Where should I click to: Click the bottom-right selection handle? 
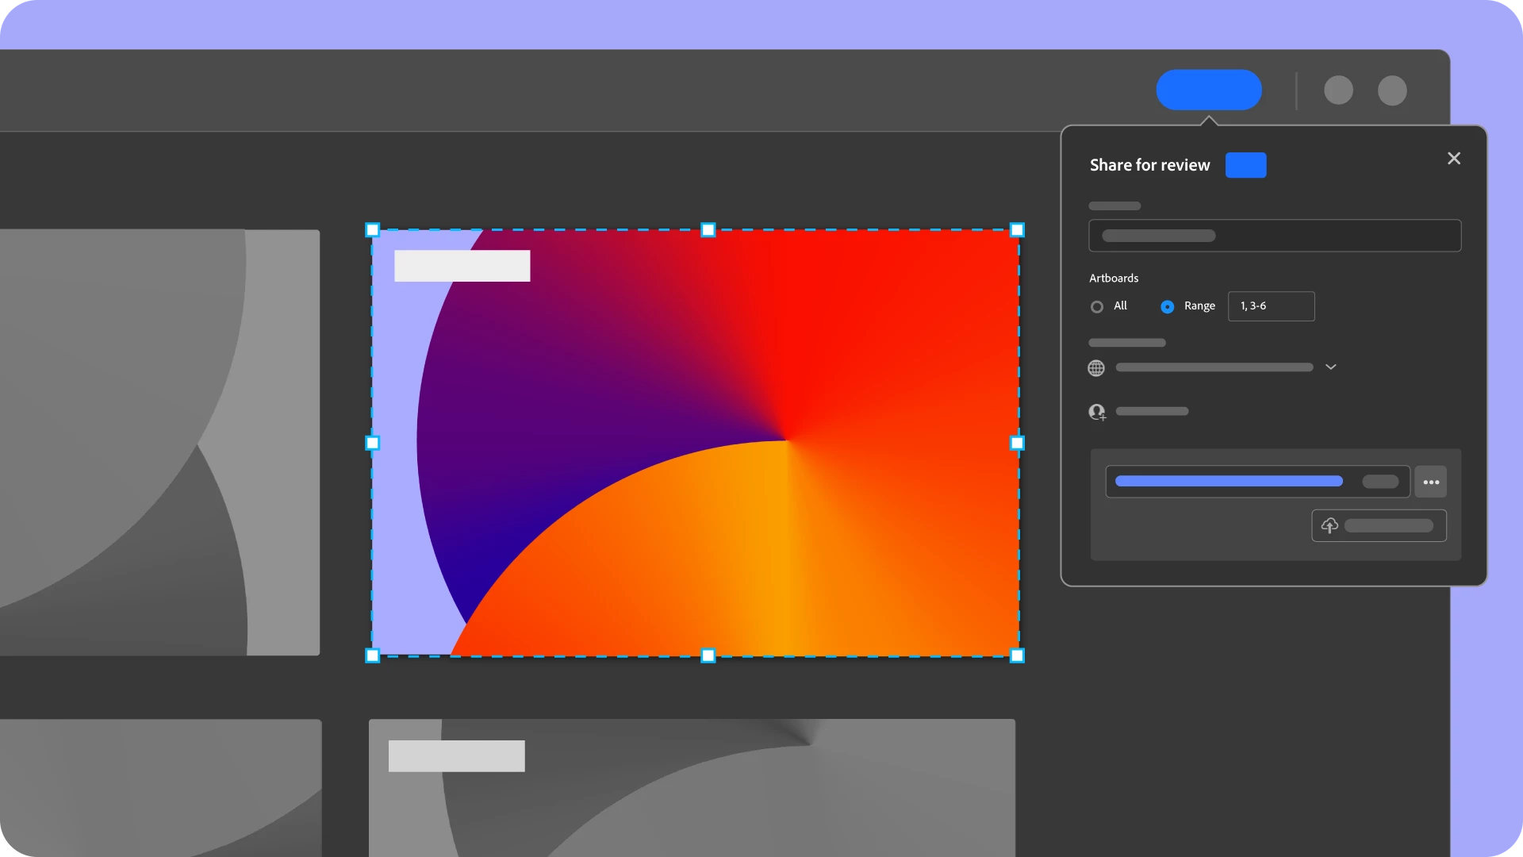click(1017, 655)
